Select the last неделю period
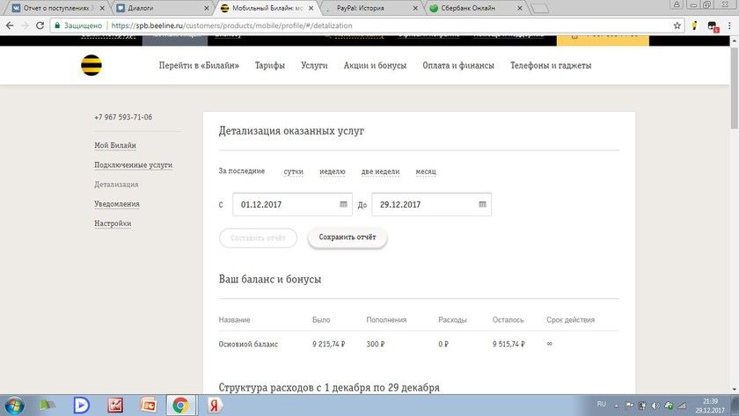 click(x=333, y=172)
